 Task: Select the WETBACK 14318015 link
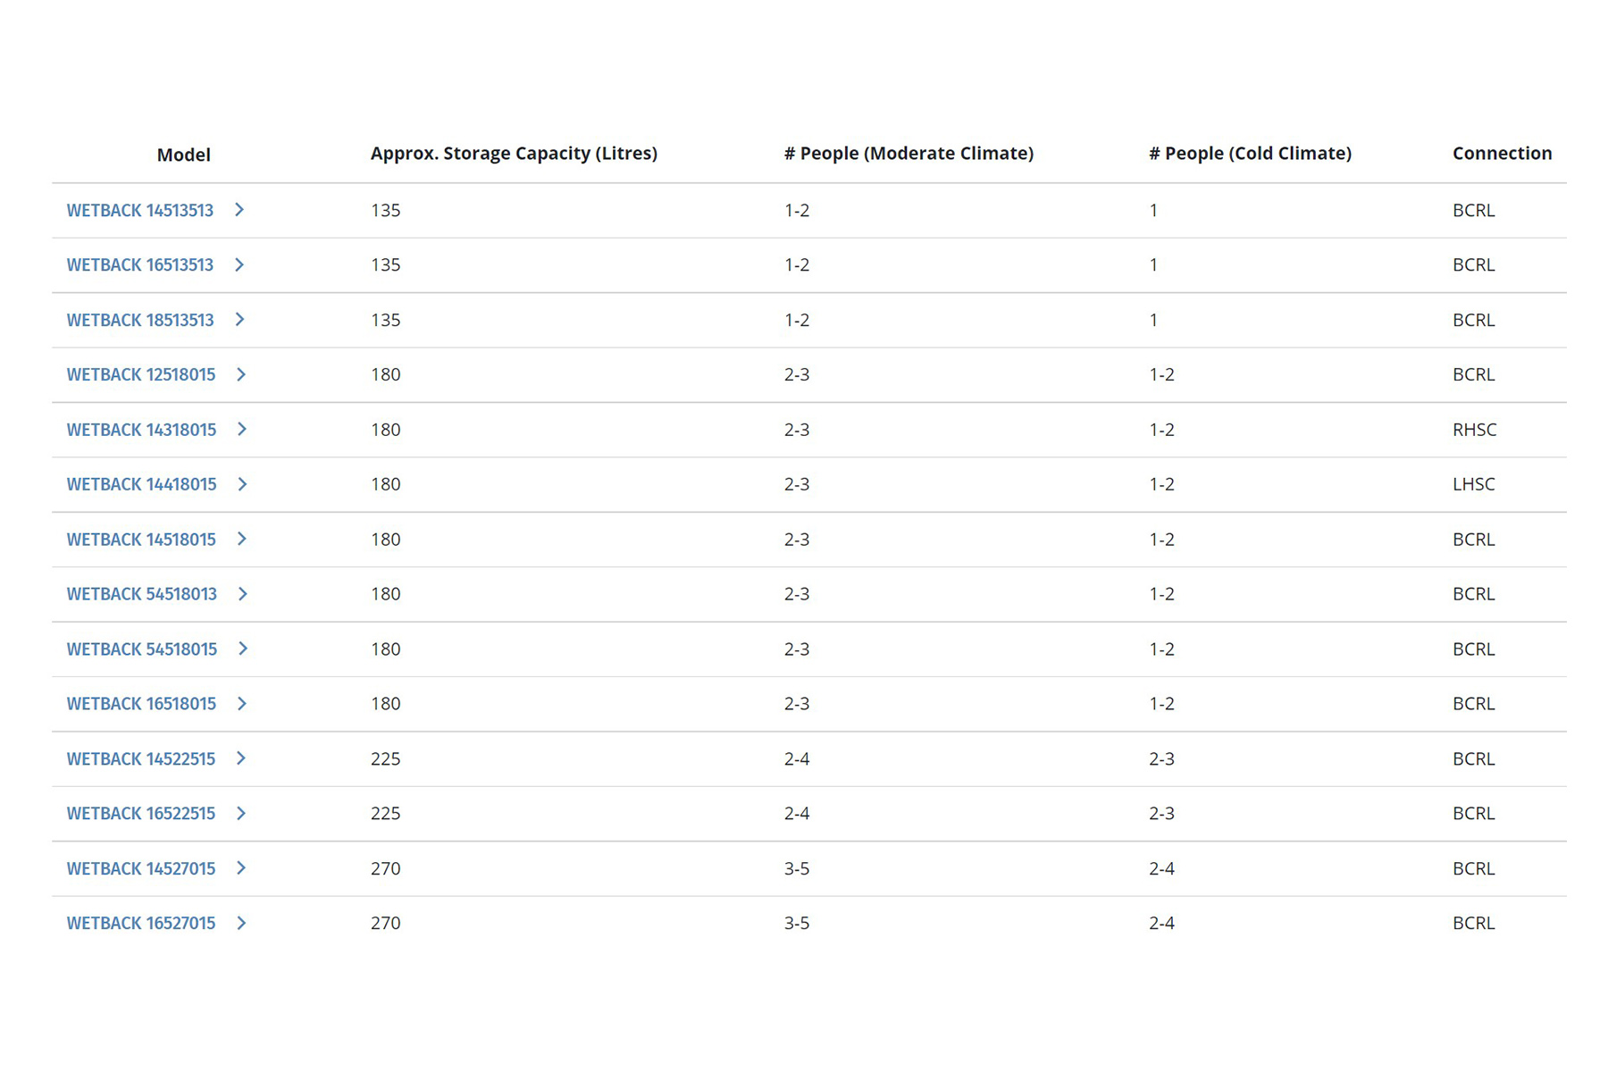click(x=141, y=431)
